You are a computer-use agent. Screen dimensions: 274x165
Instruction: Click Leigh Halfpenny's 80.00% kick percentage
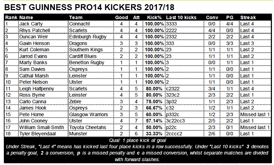(154, 89)
